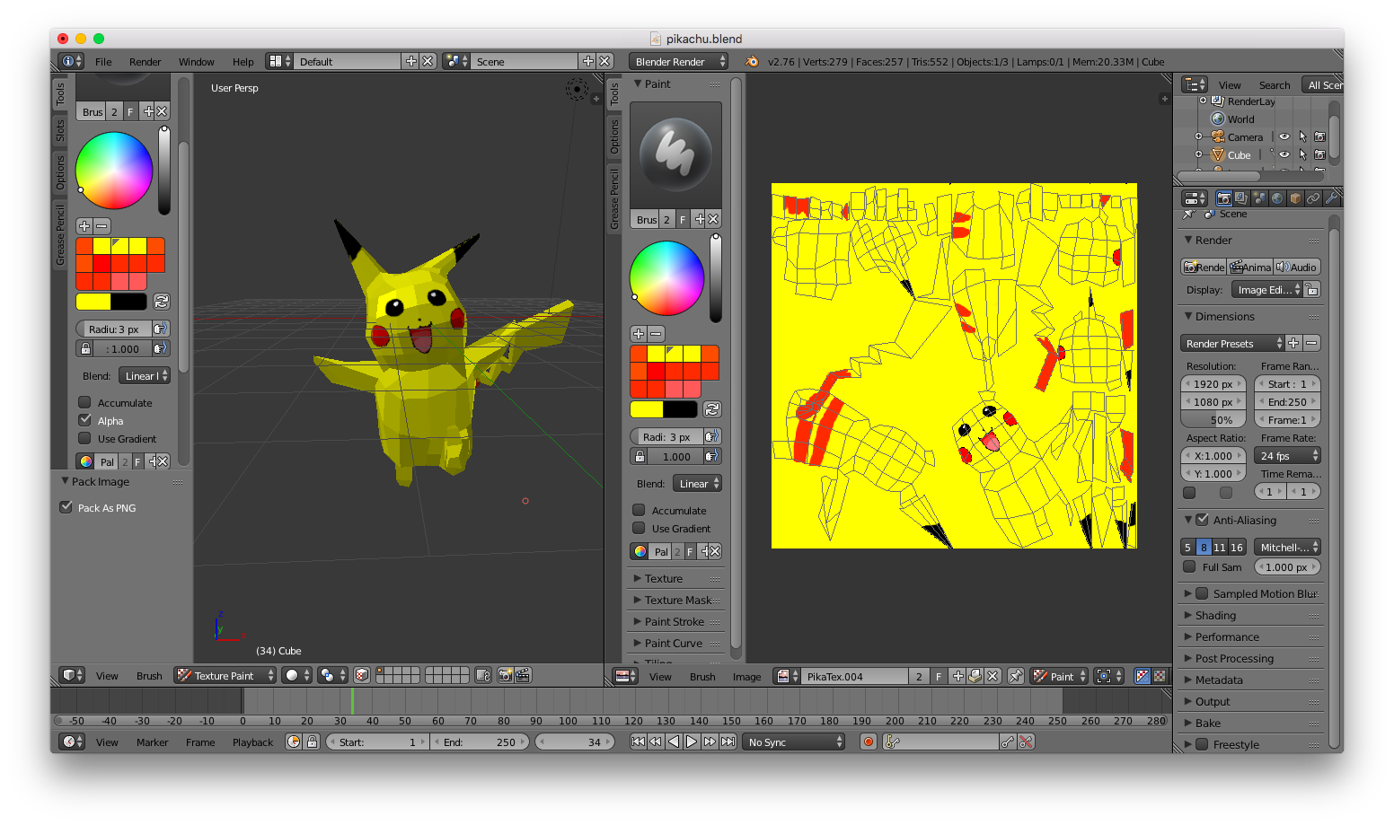Remove palette color in left tools panel
Image resolution: width=1394 pixels, height=825 pixels.
101,226
